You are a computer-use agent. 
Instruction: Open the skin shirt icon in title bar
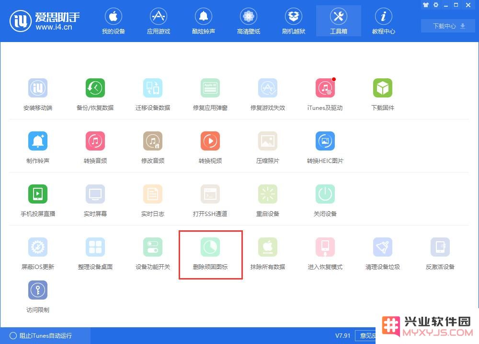point(425,5)
